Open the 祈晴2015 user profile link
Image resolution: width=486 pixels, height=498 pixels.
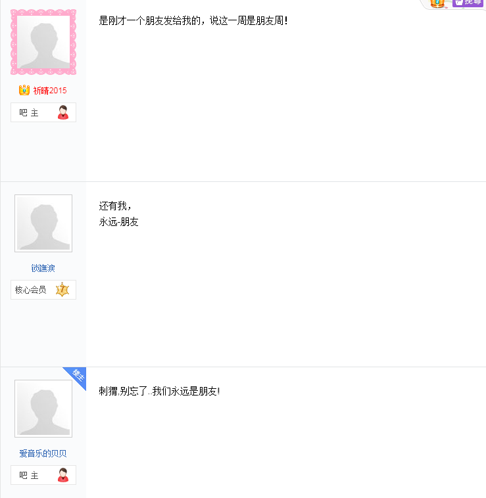tap(50, 91)
